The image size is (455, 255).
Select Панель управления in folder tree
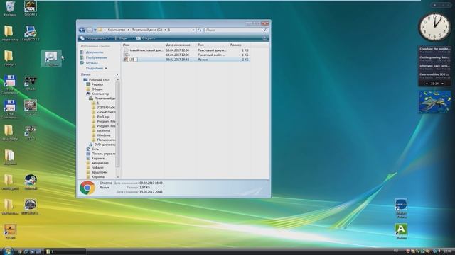click(x=101, y=154)
